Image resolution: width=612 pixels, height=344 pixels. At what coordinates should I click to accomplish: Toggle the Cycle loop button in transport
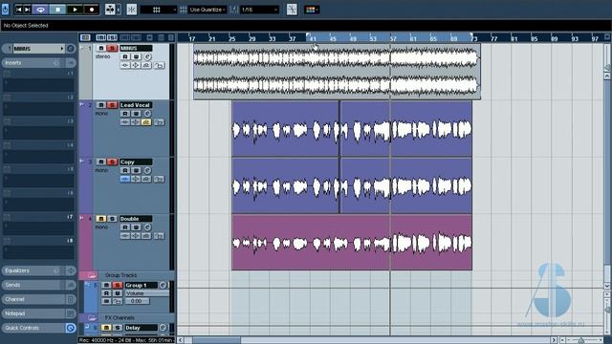click(40, 10)
